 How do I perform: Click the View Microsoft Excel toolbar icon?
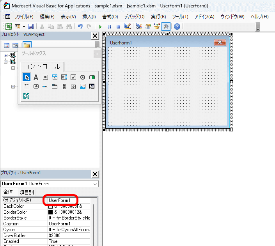tap(9, 27)
